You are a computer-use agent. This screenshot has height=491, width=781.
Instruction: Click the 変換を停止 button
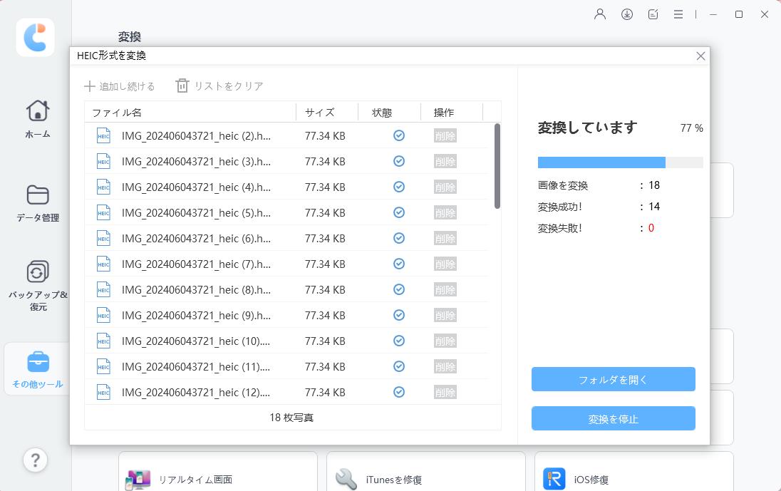pyautogui.click(x=613, y=418)
